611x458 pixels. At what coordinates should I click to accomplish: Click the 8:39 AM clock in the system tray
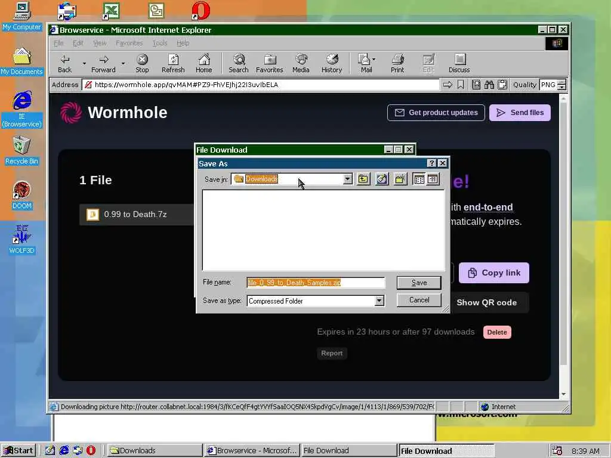(585, 451)
